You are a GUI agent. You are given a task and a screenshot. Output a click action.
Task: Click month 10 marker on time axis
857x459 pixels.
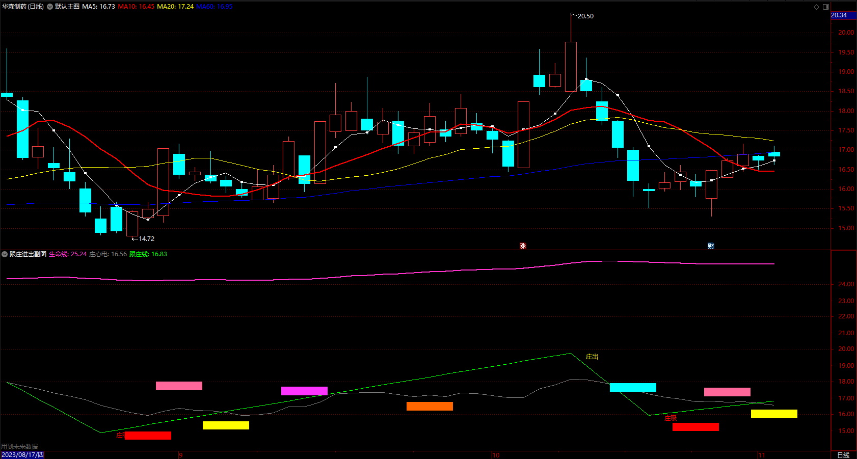[496, 455]
